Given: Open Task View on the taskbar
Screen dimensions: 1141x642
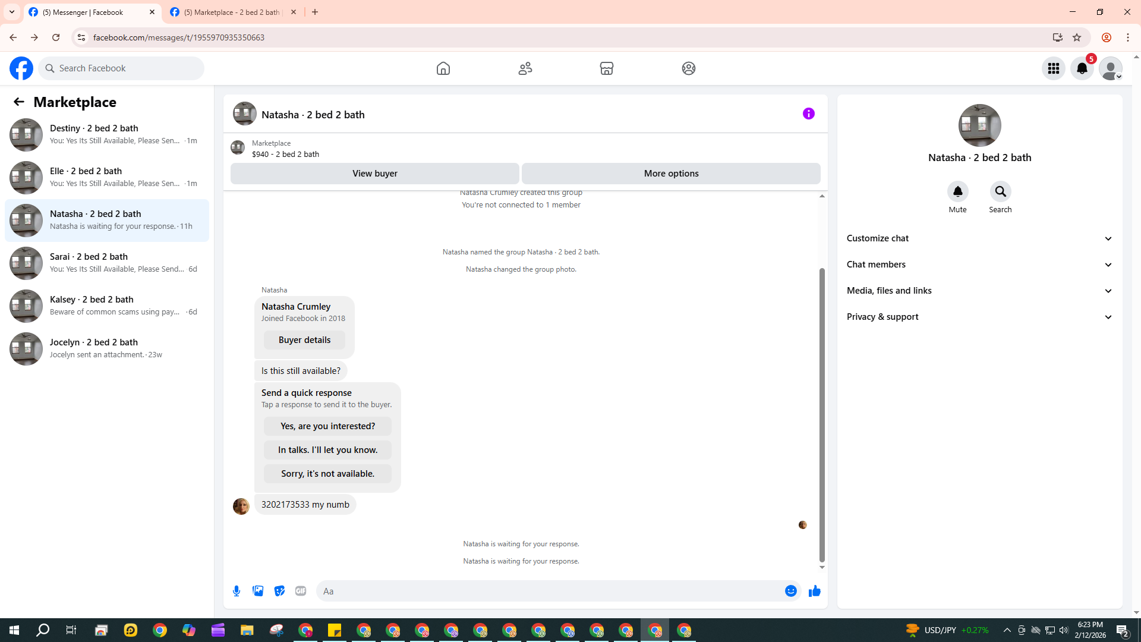Looking at the screenshot, I should point(71,630).
